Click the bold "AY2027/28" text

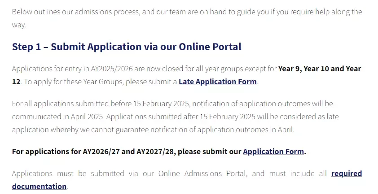click(156, 151)
